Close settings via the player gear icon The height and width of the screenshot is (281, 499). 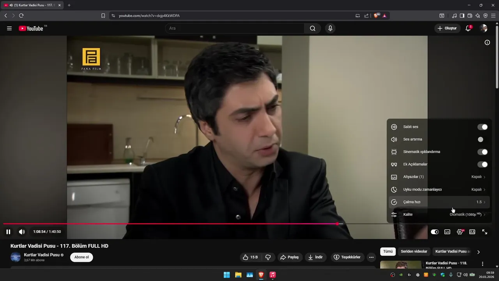(460, 232)
